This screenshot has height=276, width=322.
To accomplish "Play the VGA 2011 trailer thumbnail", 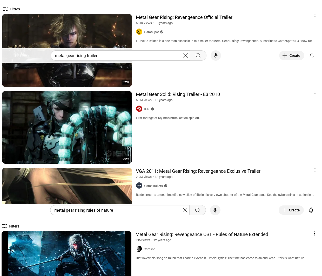I will click(x=67, y=186).
